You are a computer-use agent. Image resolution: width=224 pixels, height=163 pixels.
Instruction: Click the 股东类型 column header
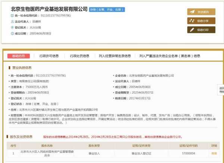pos(94,145)
